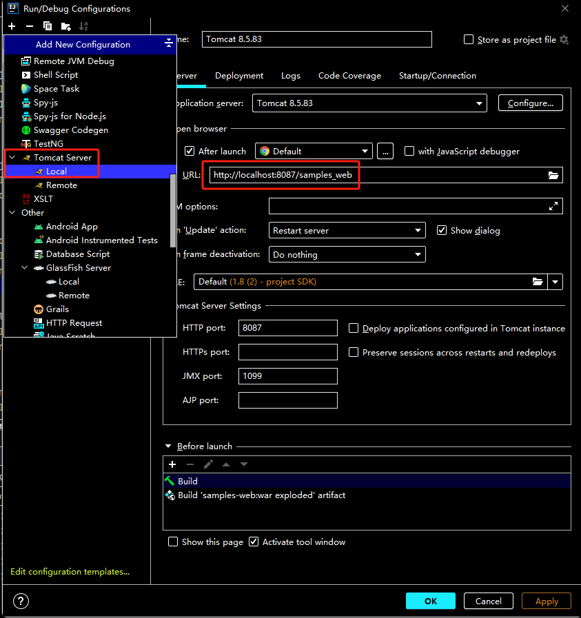This screenshot has height=618, width=581.
Task: Select Swagger Codegen configuration type
Action: [x=70, y=130]
